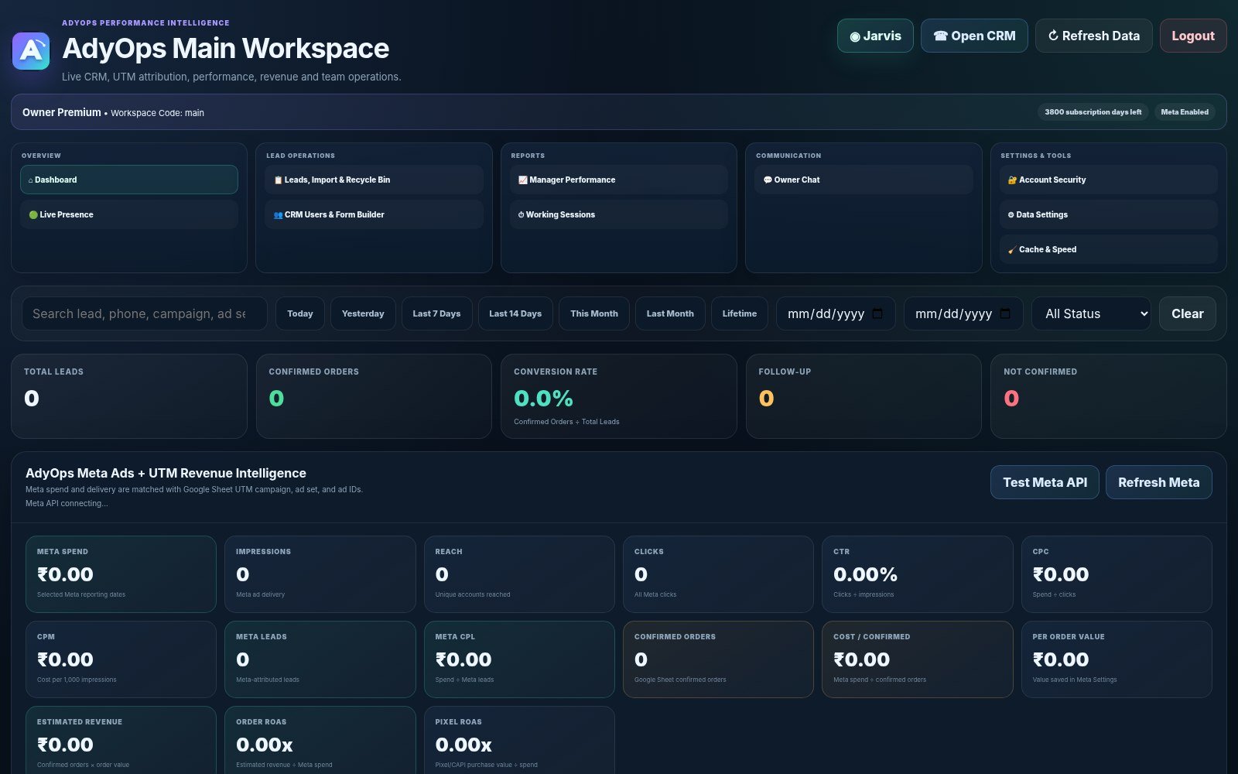Select the Follow-Up card

pos(864,396)
